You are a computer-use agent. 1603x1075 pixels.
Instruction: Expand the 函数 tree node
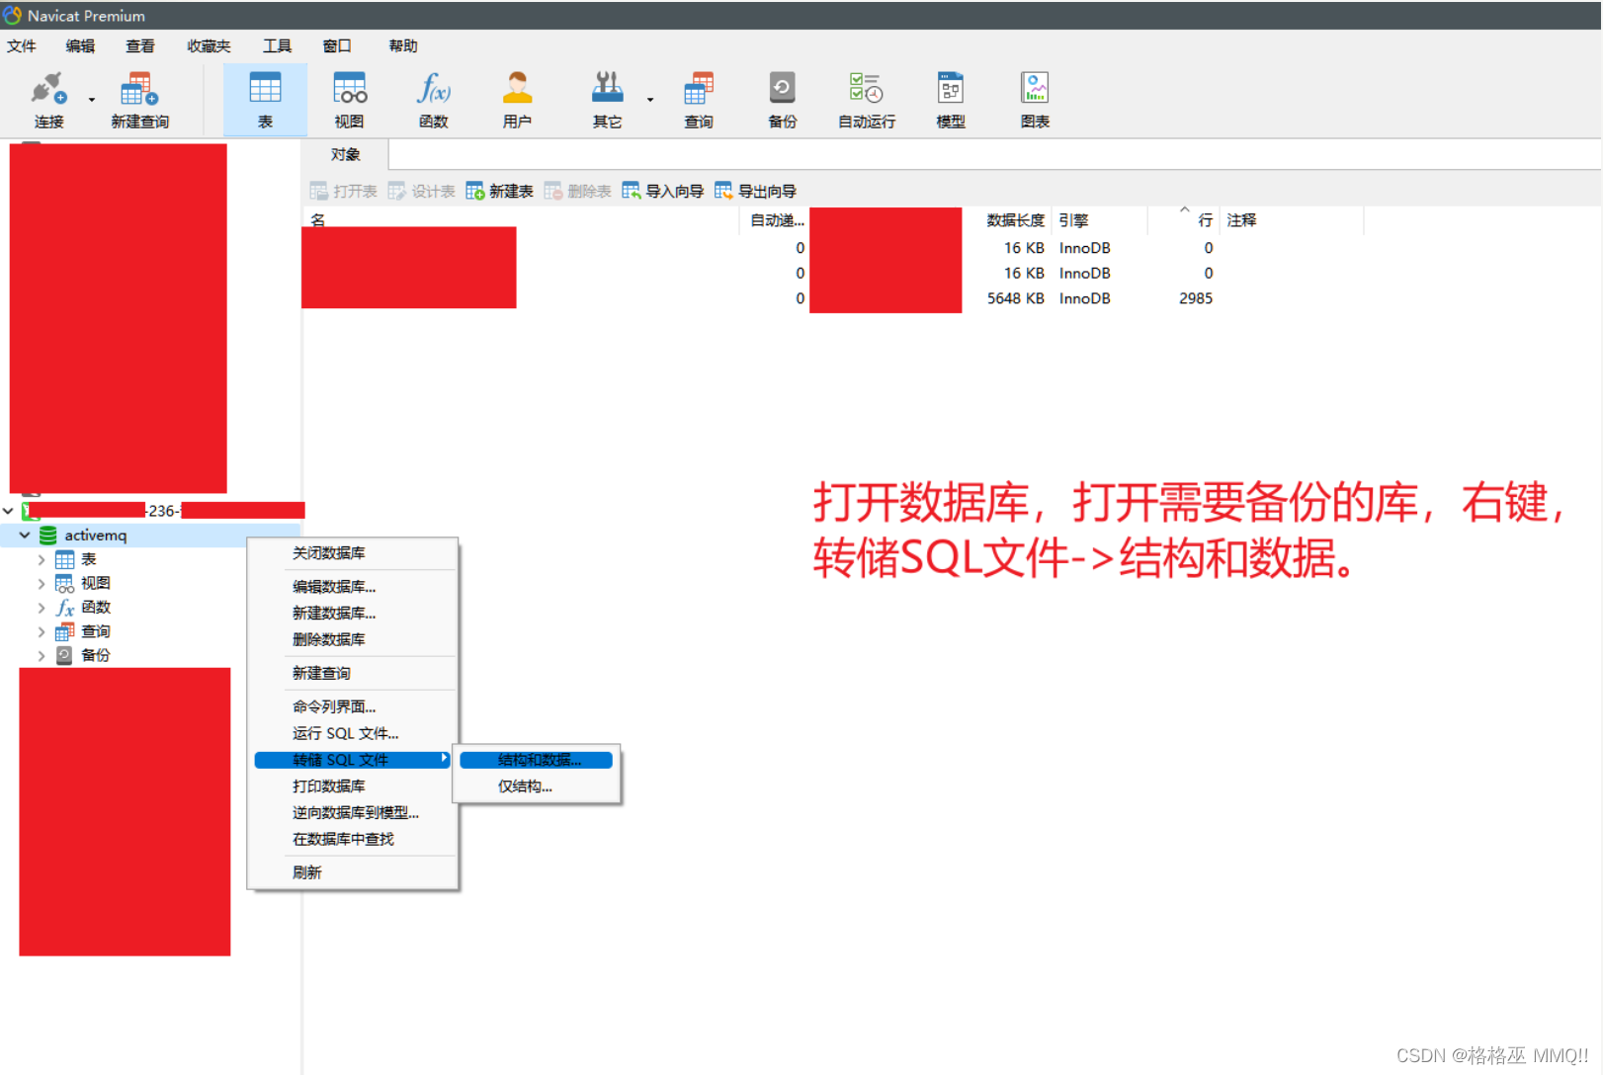coord(42,608)
